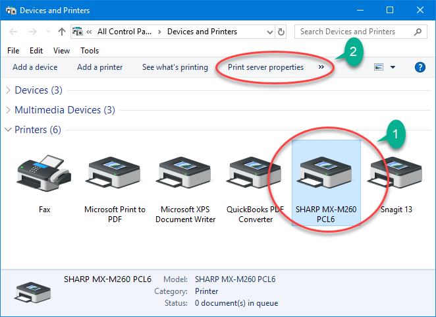The width and height of the screenshot is (436, 317).
Task: Open the Tools menu
Action: tap(90, 51)
